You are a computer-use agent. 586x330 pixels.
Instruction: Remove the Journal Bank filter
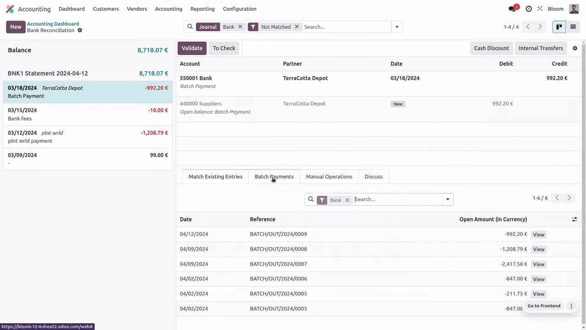coord(240,27)
